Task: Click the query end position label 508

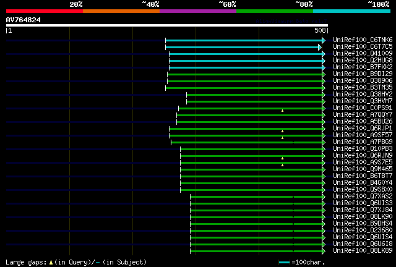Action: click(320, 30)
